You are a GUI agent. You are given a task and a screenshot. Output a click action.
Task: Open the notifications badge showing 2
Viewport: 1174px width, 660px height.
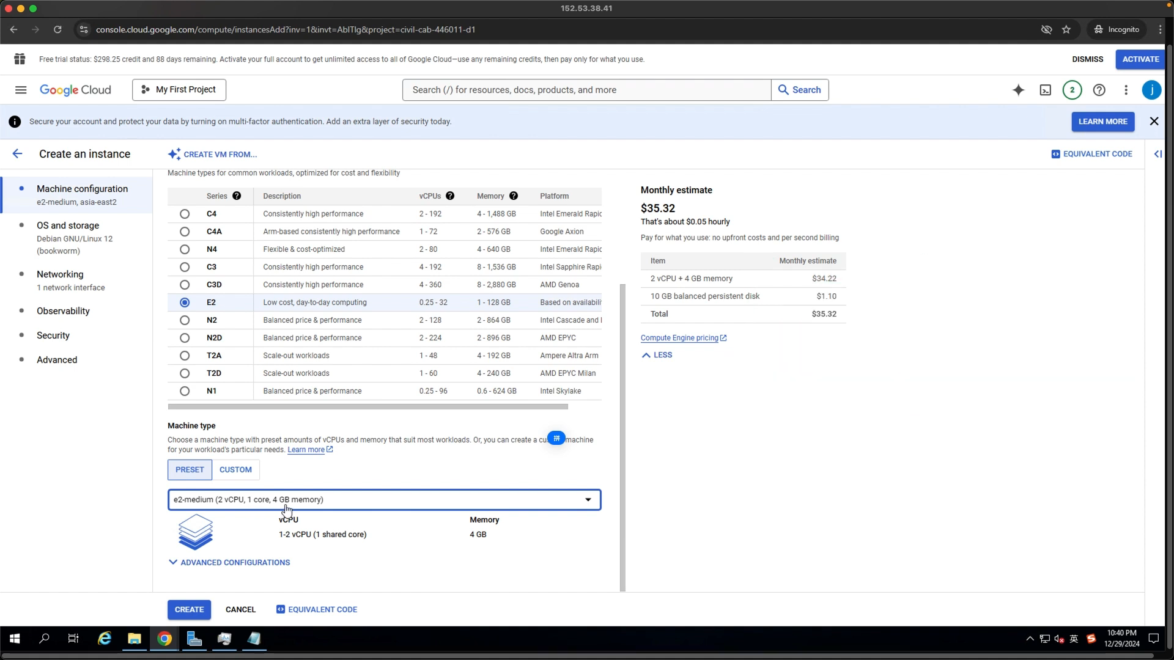coord(1072,90)
